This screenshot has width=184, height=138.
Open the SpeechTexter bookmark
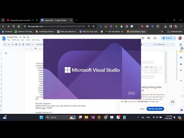click(x=136, y=31)
